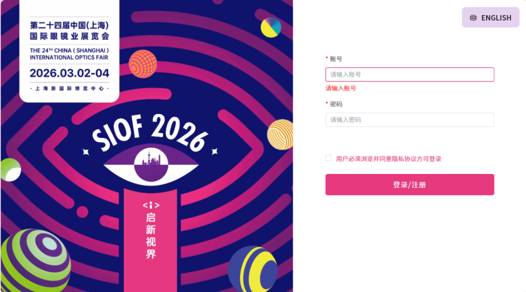Switch language with the ENGLISH button
Screen dimensions: 526x292
click(x=490, y=18)
